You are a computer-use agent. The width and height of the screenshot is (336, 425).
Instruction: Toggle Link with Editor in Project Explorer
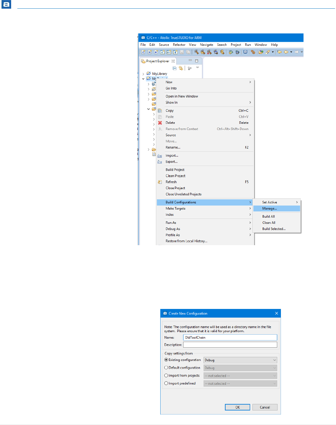point(181,68)
